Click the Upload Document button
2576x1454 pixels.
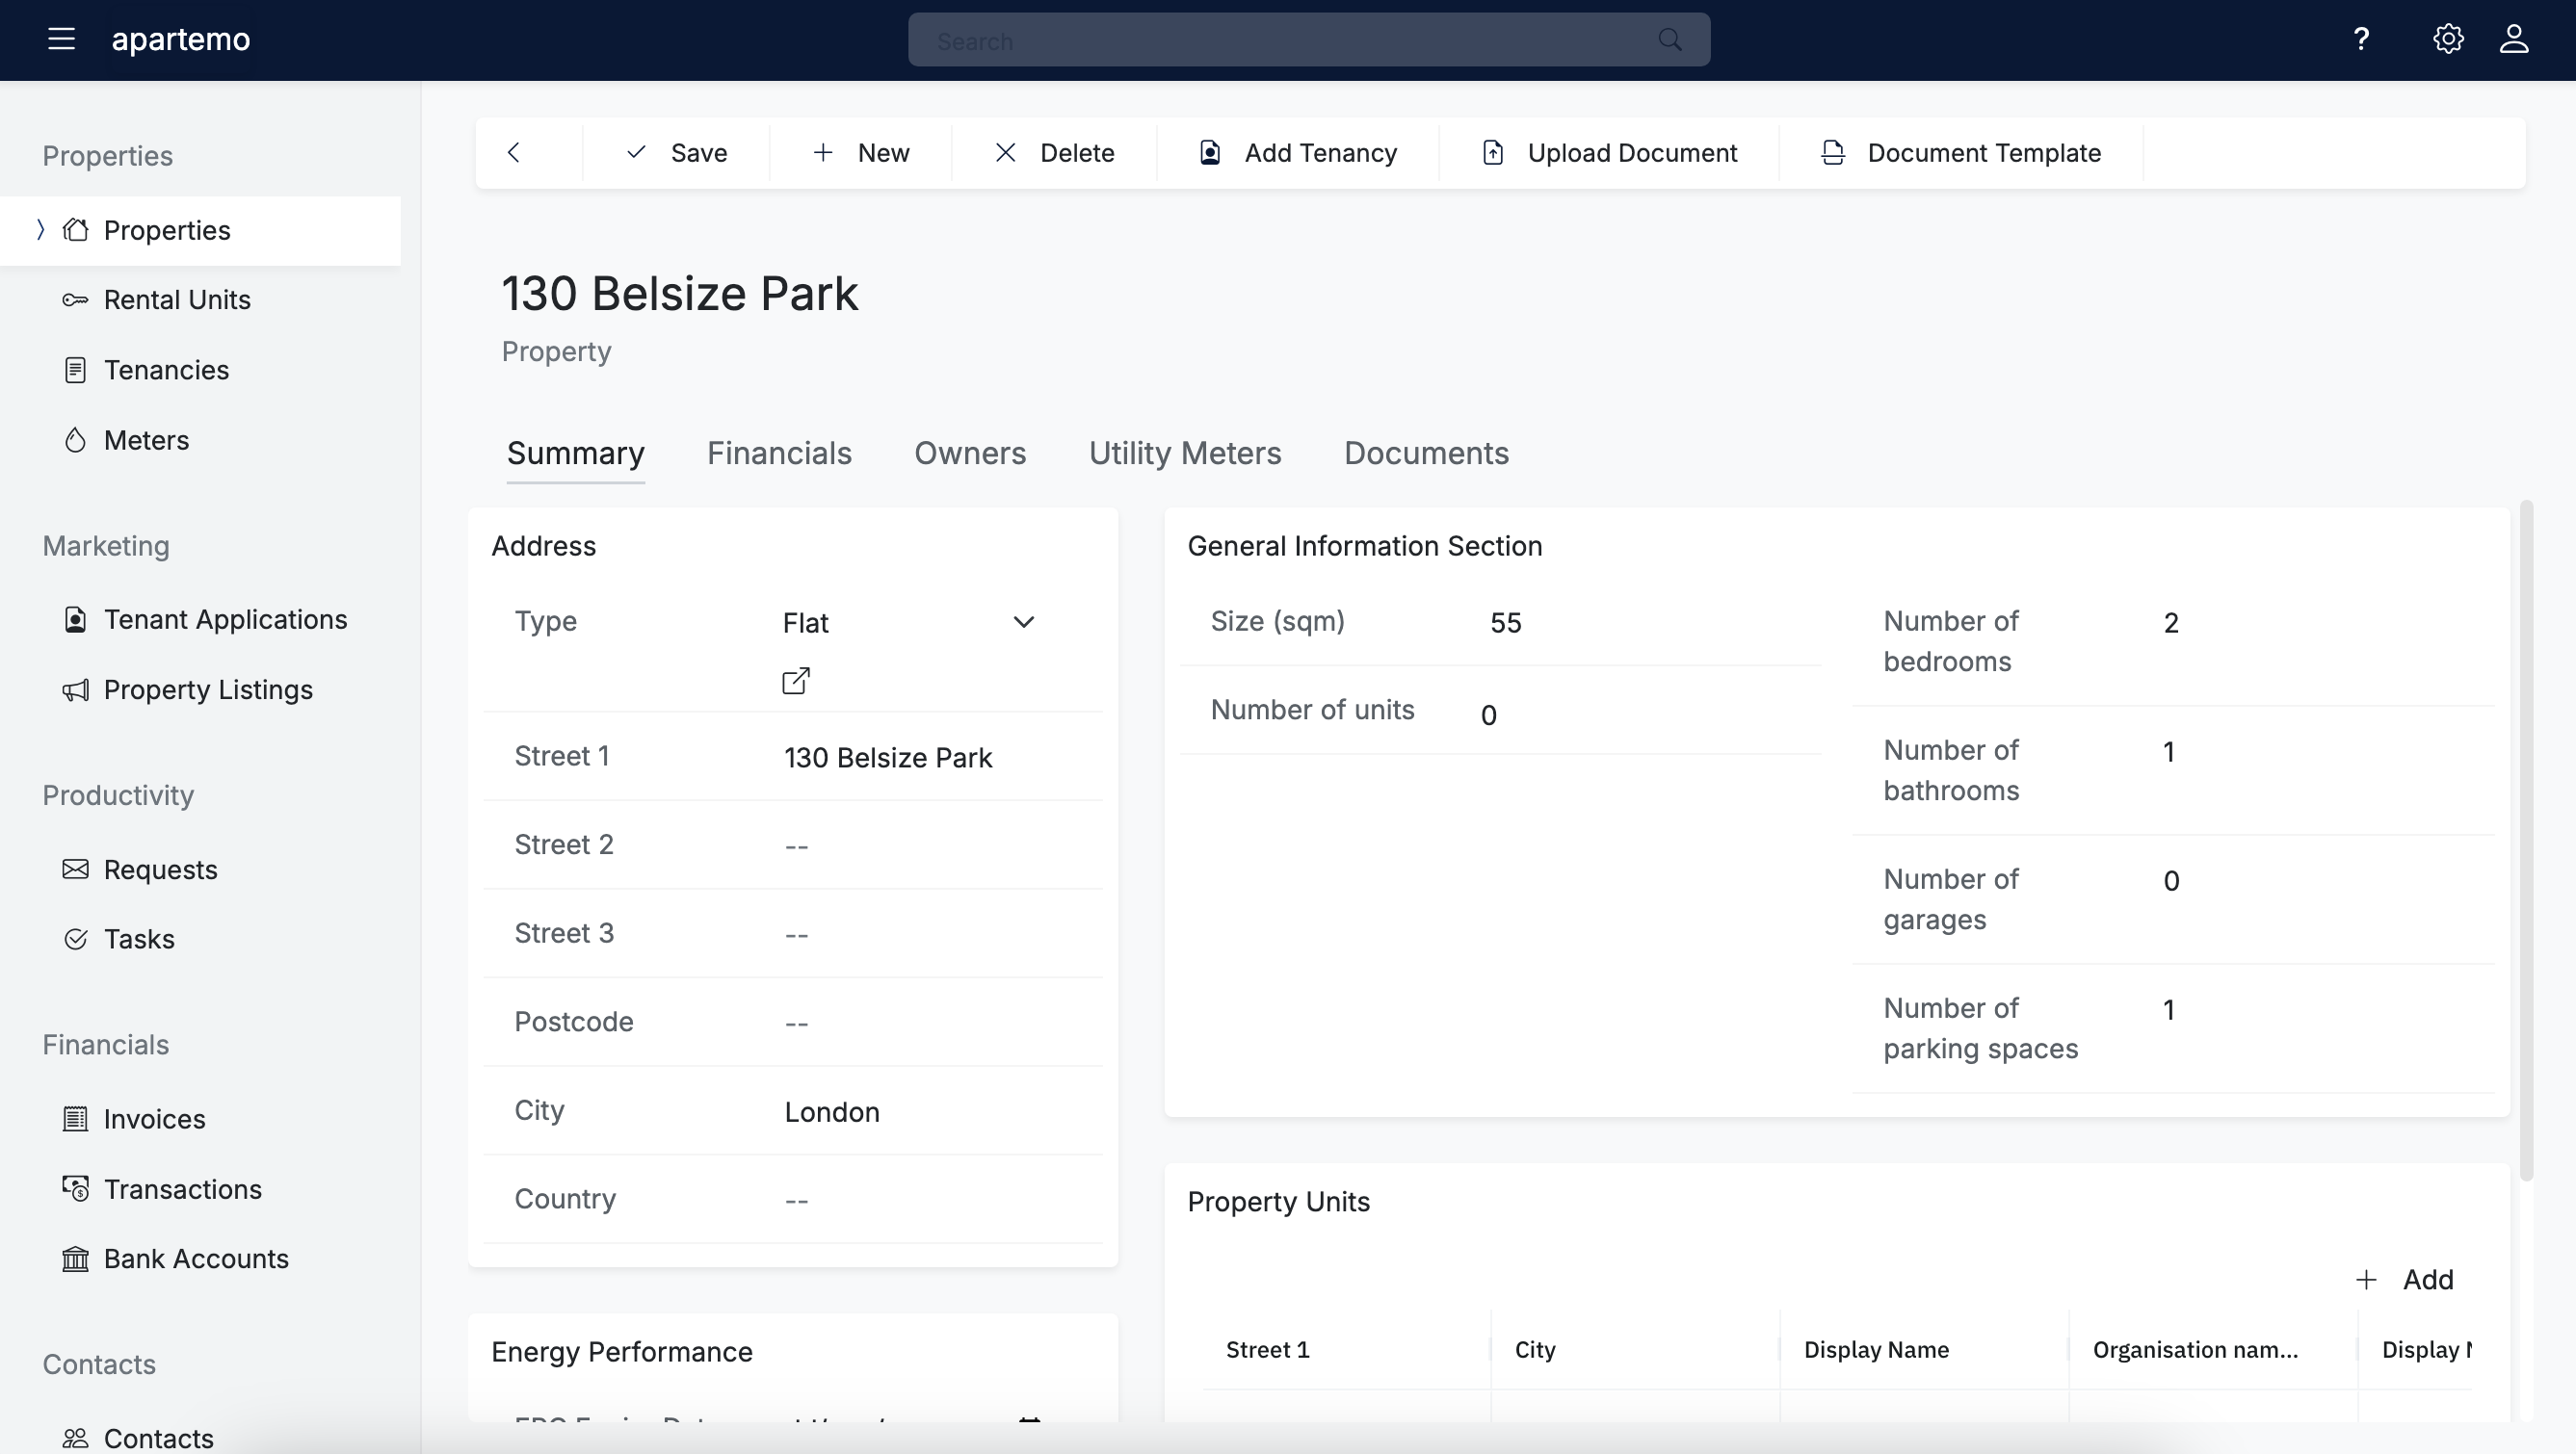[1609, 152]
